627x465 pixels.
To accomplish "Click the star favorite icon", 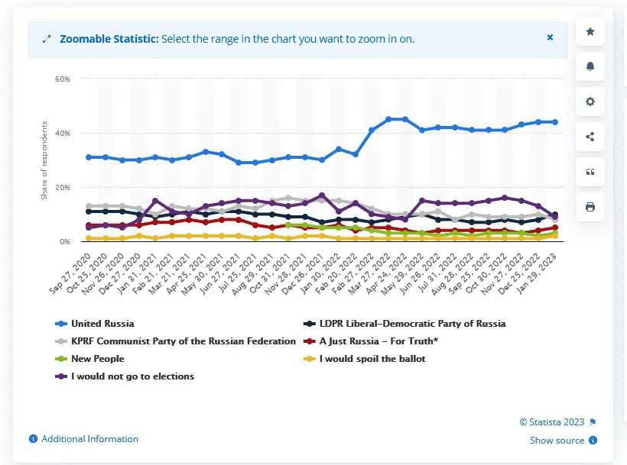I will (590, 31).
